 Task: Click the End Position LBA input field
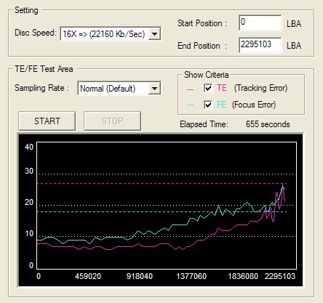pyautogui.click(x=260, y=44)
